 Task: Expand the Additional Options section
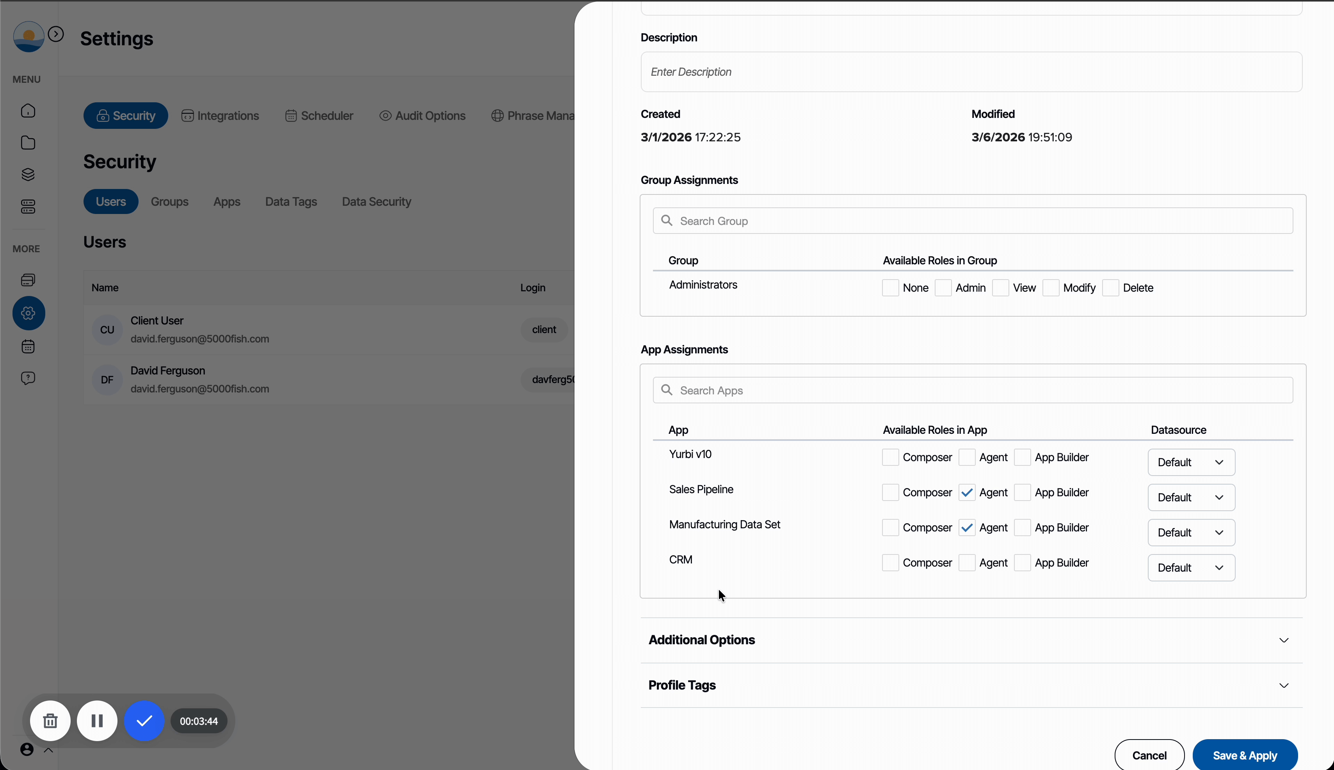tap(971, 640)
